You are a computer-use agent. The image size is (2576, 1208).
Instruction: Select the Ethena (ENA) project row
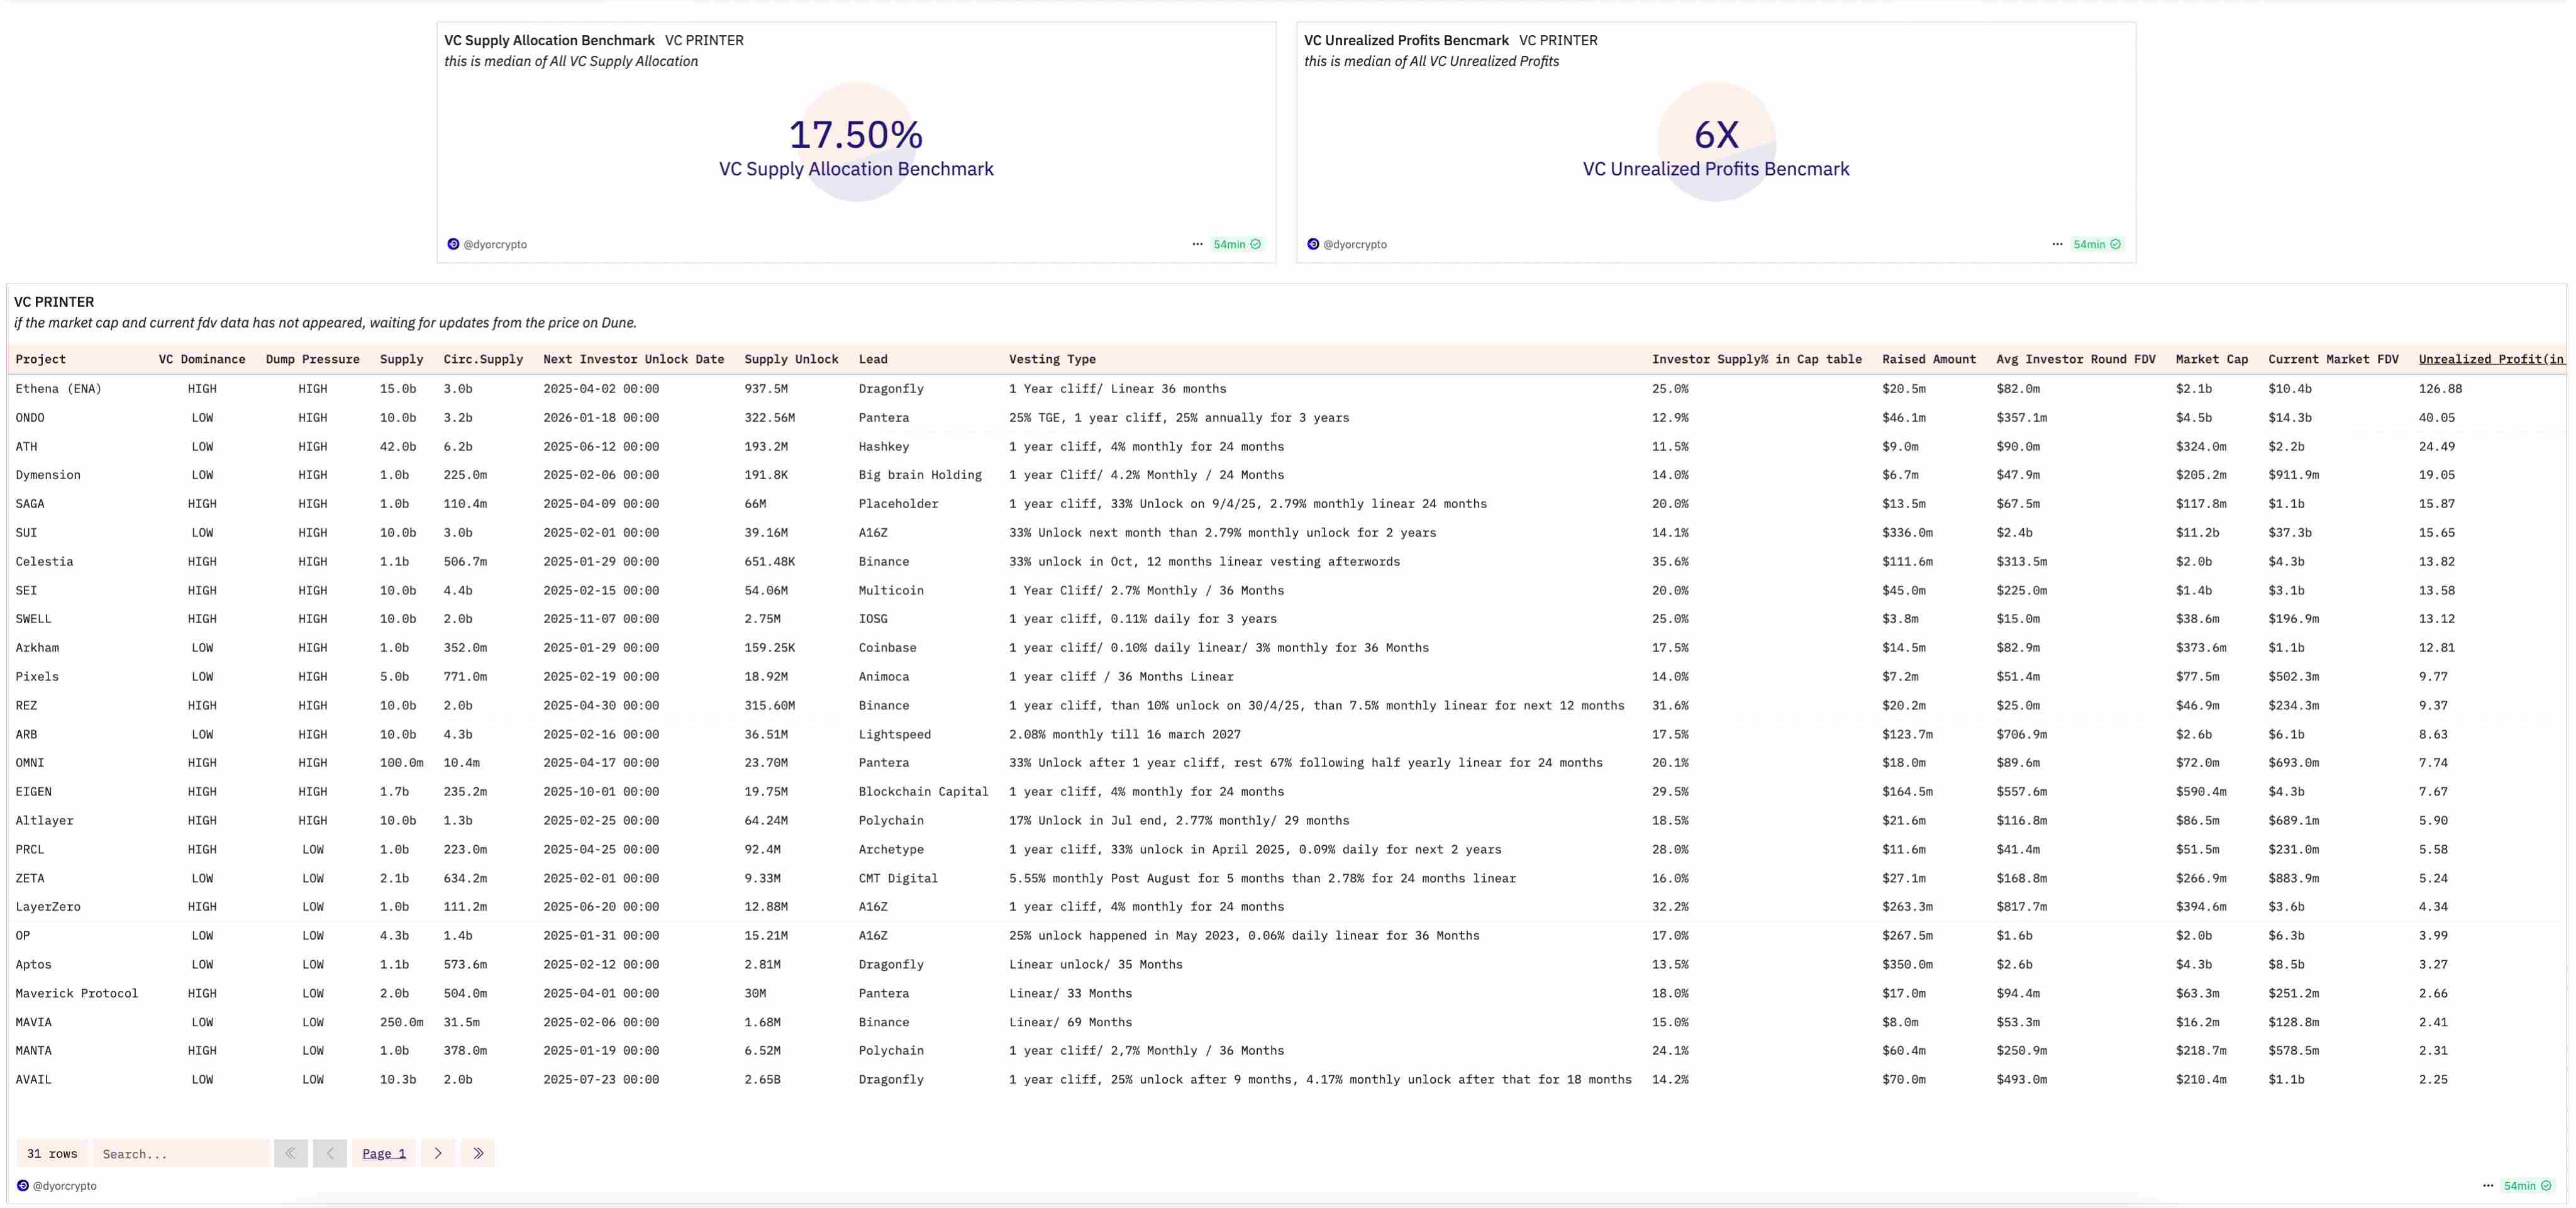click(x=58, y=388)
